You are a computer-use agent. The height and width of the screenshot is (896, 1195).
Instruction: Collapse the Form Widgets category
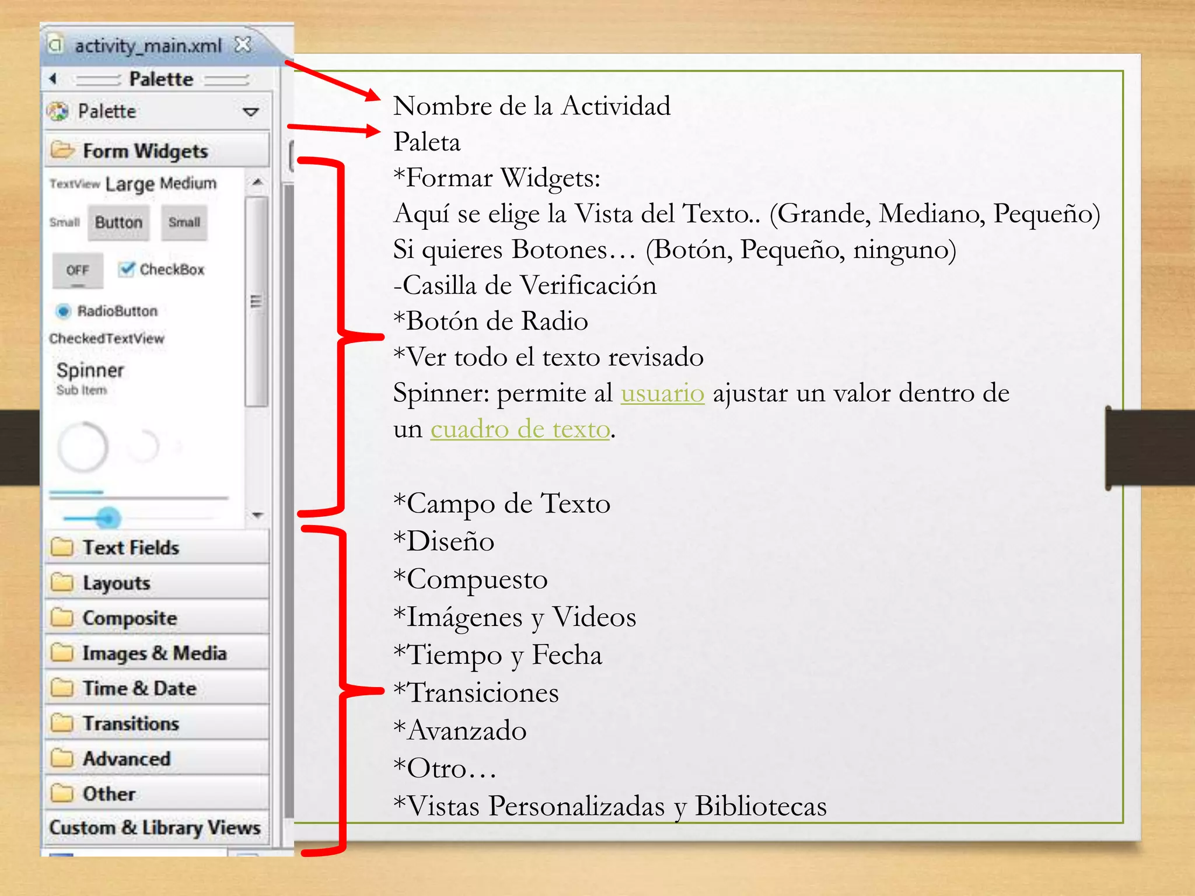[158, 150]
